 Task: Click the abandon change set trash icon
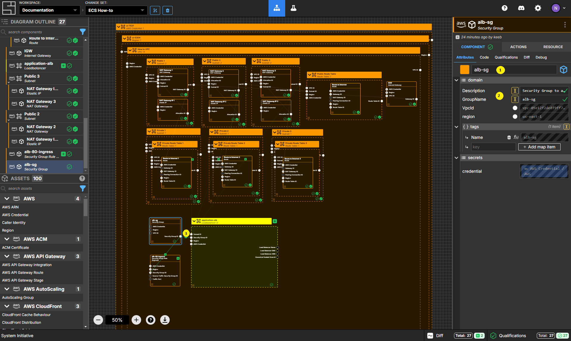(x=168, y=10)
